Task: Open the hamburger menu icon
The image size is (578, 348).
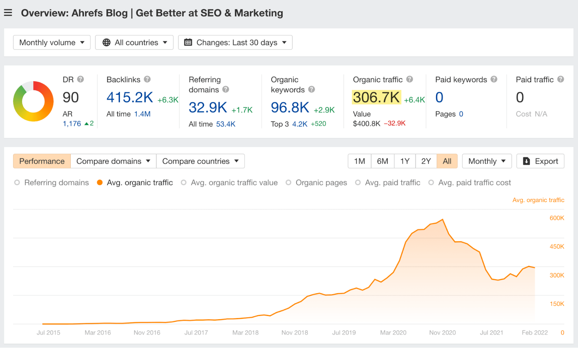Action: click(x=8, y=13)
